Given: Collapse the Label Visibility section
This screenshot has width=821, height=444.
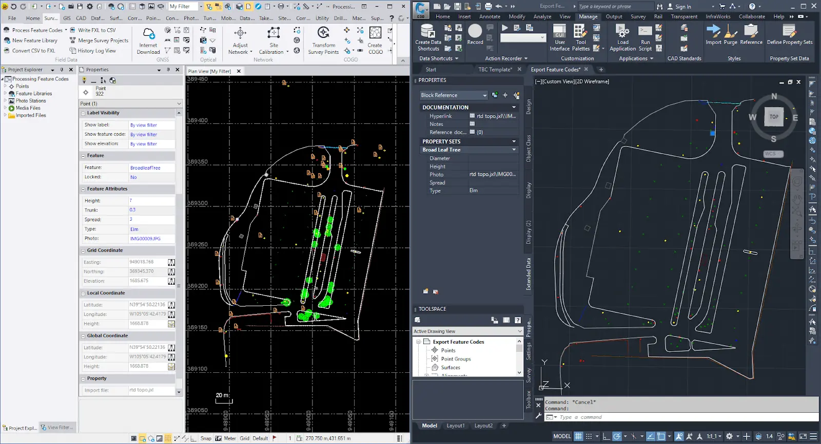Looking at the screenshot, I should tap(84, 113).
